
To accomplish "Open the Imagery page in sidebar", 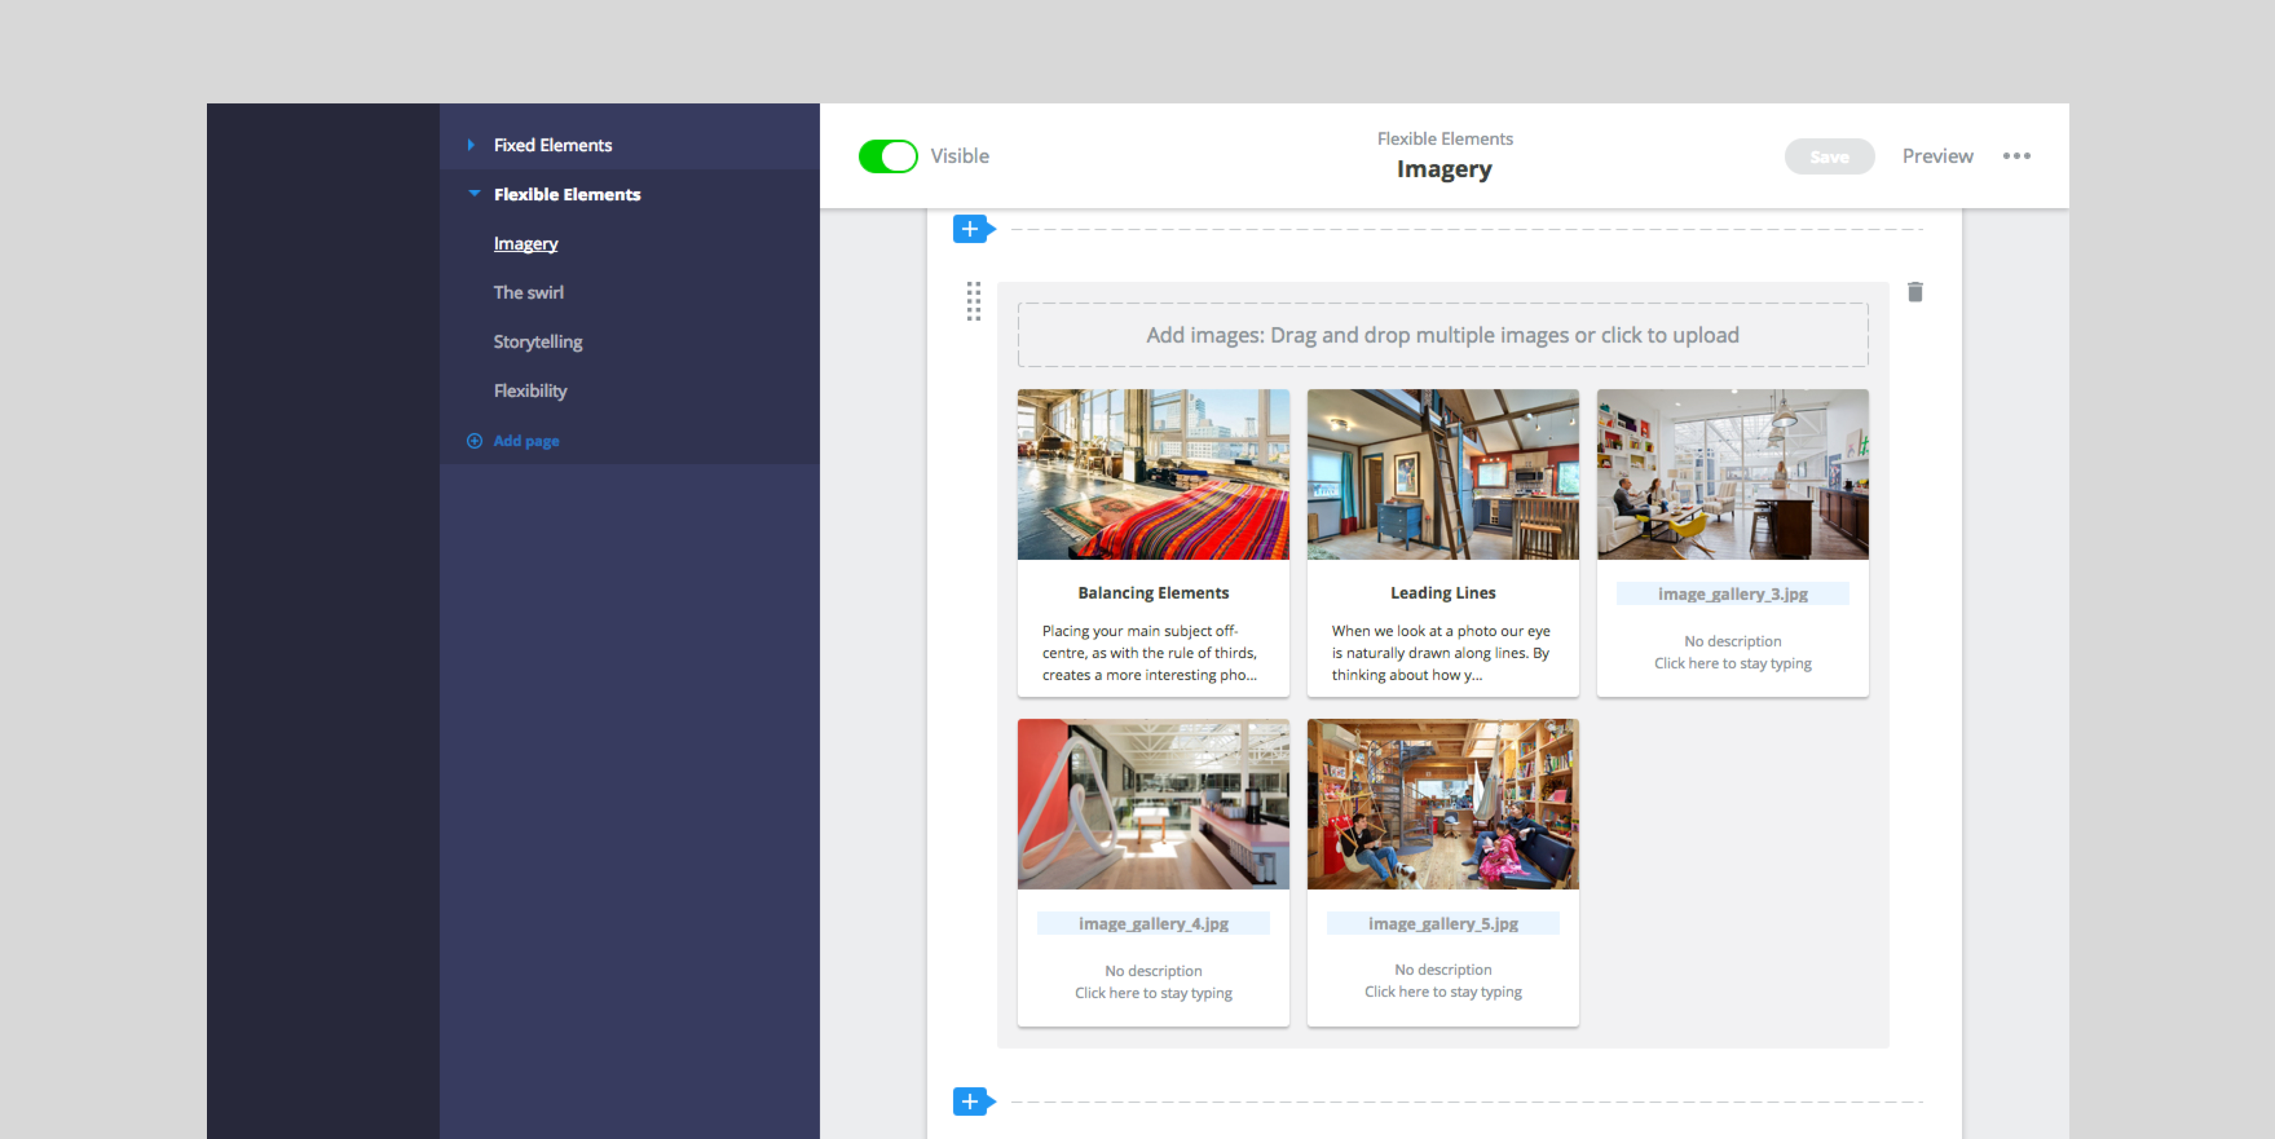I will 526,244.
